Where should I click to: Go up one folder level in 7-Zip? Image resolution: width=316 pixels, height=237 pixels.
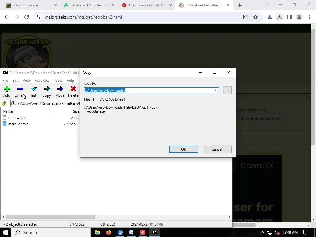[x=4, y=104]
